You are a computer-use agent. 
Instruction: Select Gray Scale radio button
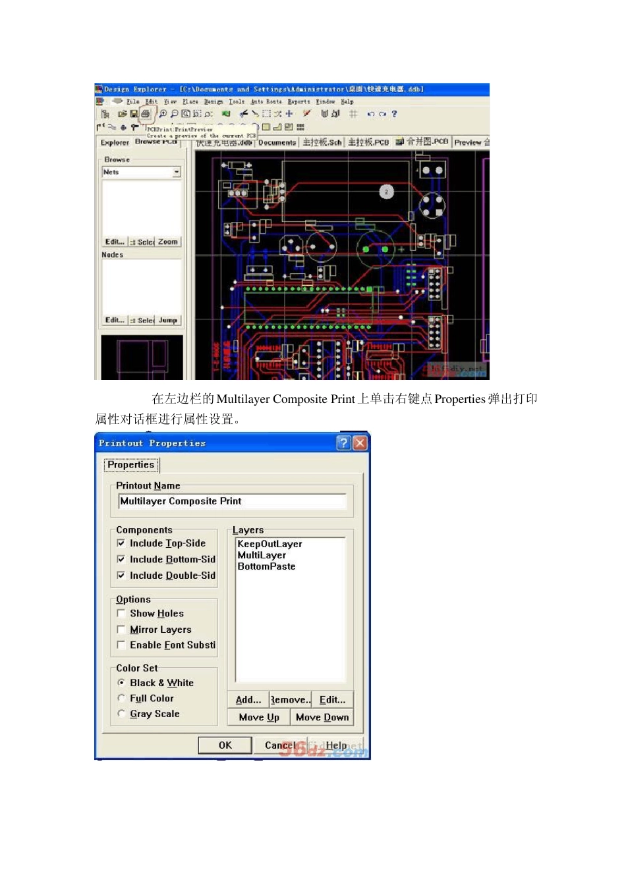[x=121, y=713]
